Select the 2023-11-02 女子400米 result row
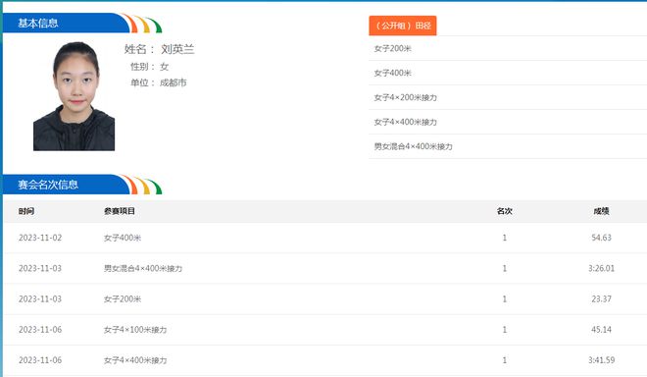 [325, 238]
